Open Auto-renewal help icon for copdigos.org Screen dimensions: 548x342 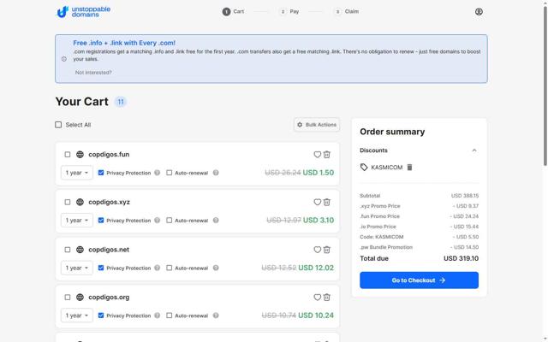pos(216,315)
